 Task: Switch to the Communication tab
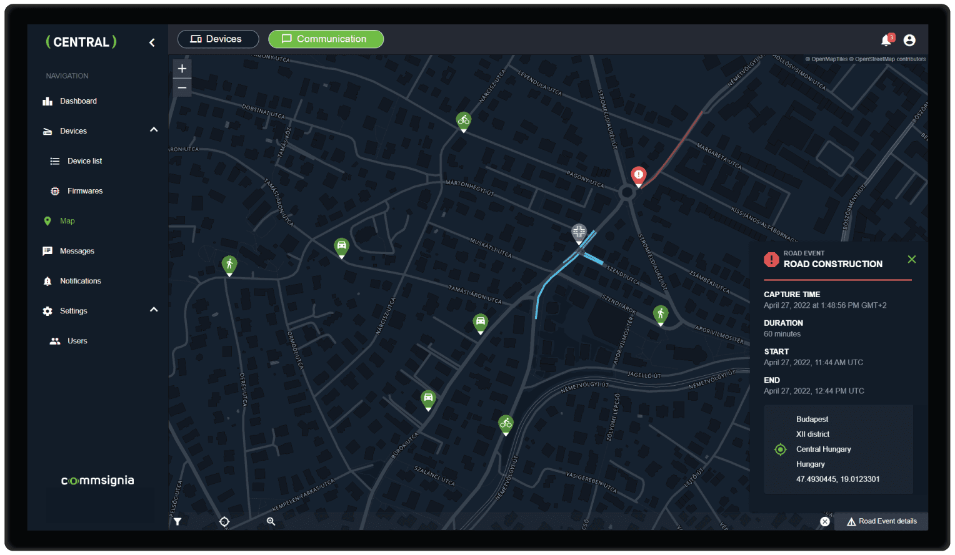tap(326, 39)
